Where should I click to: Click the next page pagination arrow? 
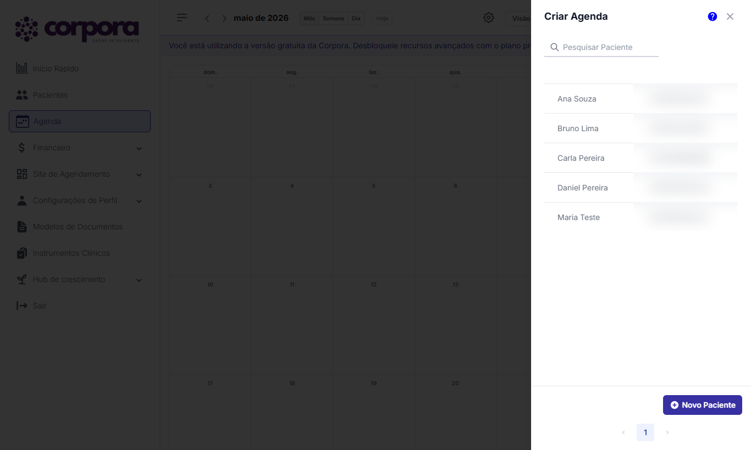[x=667, y=432]
